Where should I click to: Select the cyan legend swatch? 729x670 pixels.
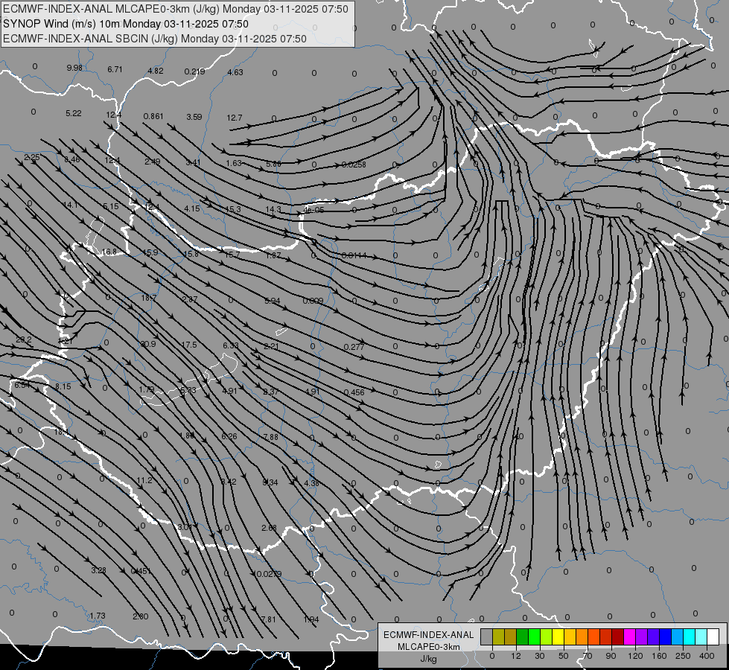tap(689, 636)
